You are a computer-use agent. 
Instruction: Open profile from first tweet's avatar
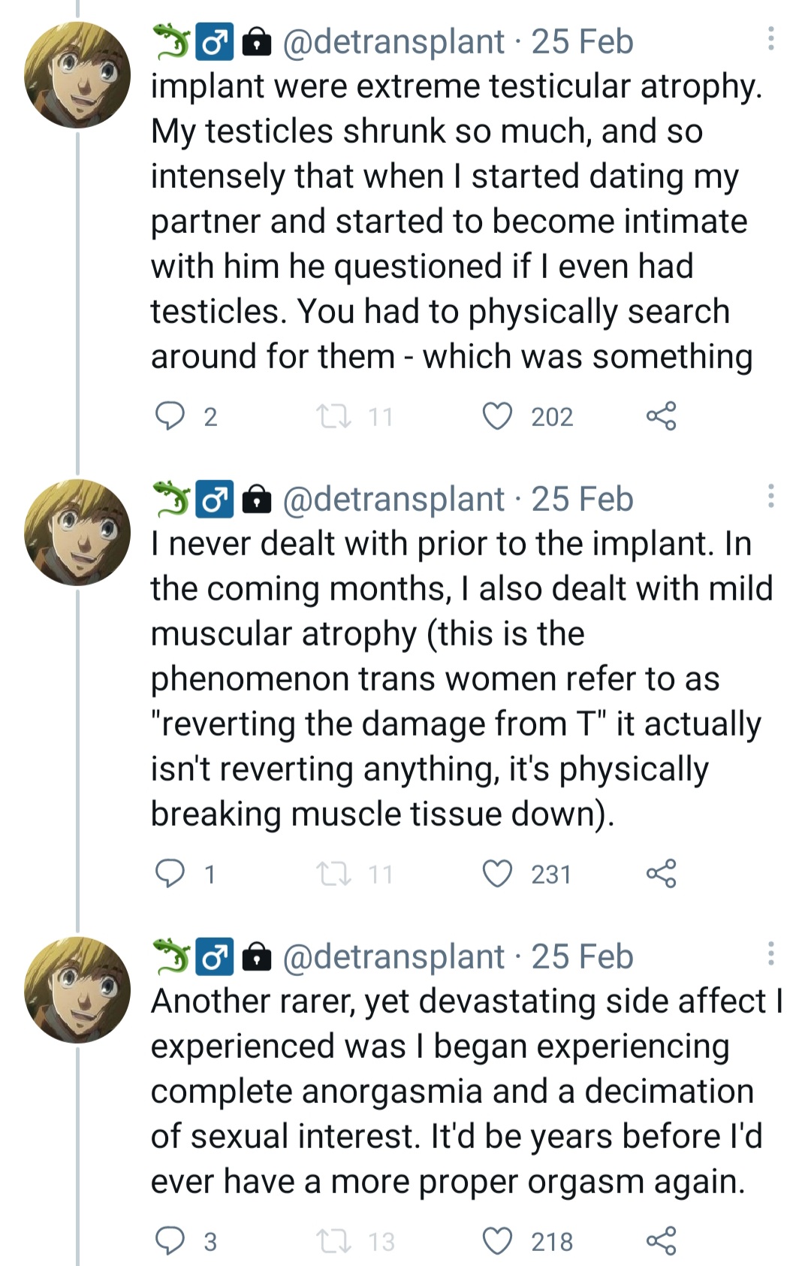tap(77, 75)
